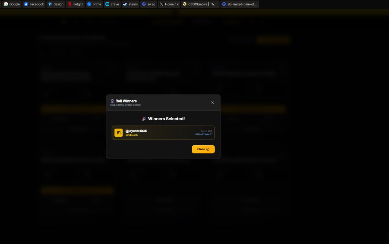Open the design bookmark
The height and width of the screenshot is (244, 389).
point(56,4)
